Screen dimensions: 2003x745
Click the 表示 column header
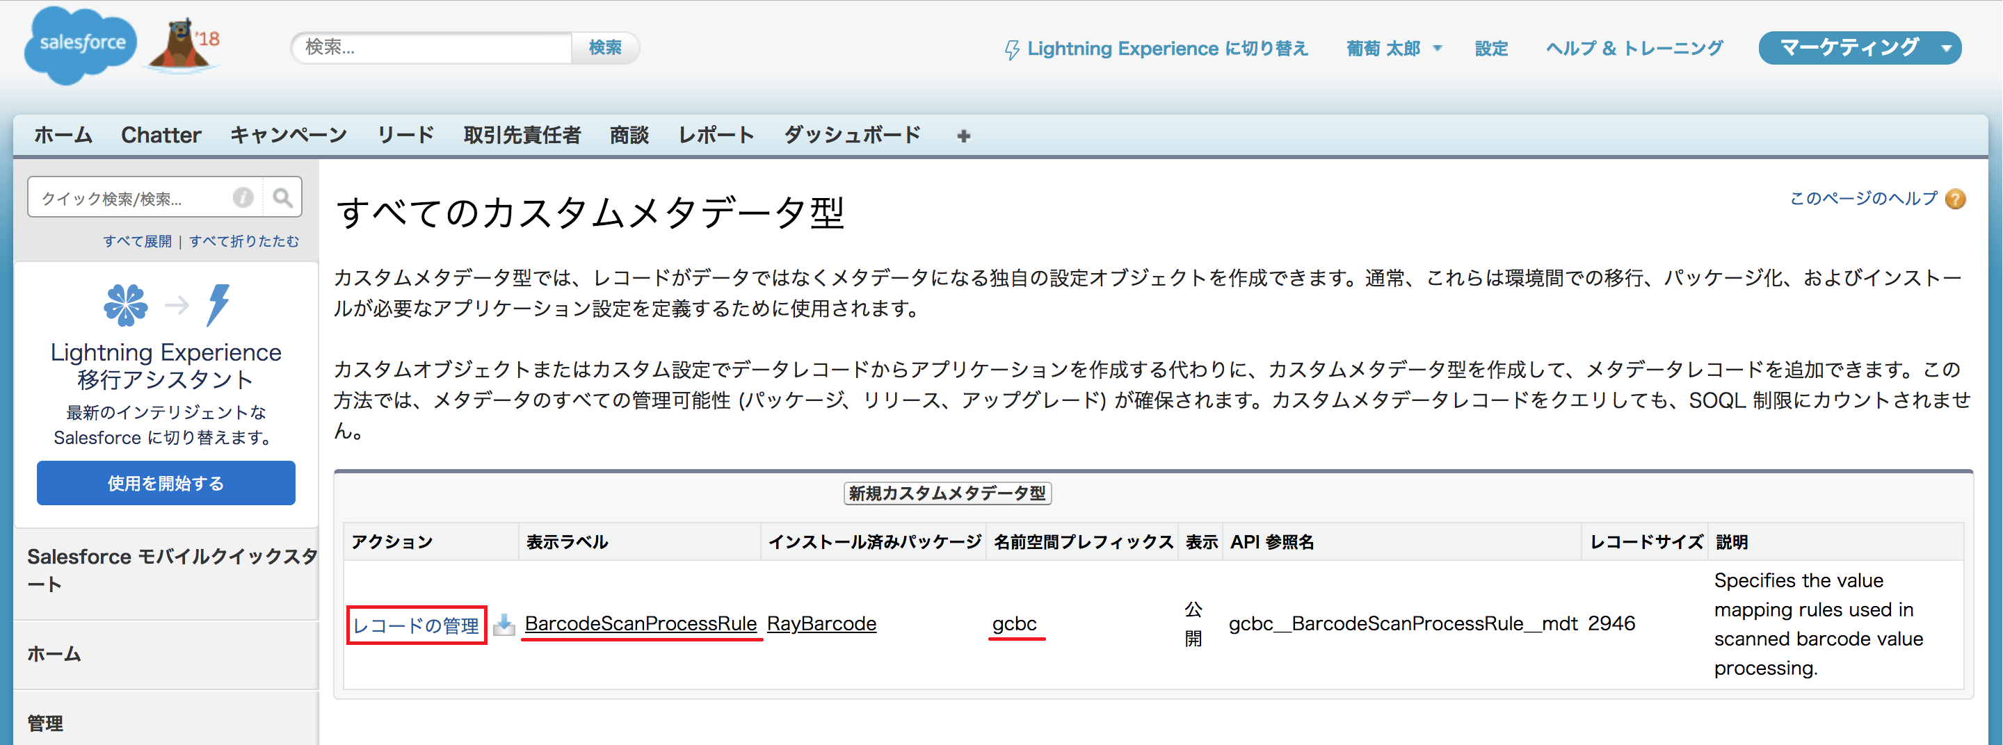coord(1200,542)
